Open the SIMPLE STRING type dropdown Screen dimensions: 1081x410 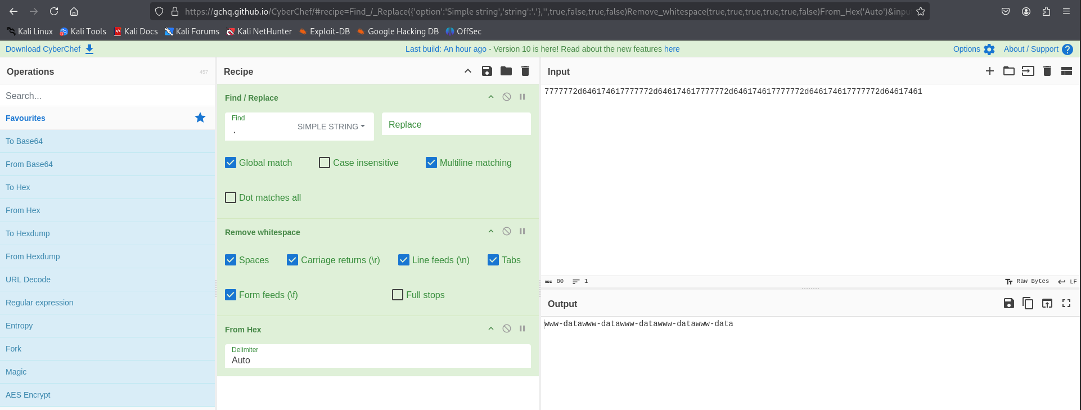coord(331,127)
